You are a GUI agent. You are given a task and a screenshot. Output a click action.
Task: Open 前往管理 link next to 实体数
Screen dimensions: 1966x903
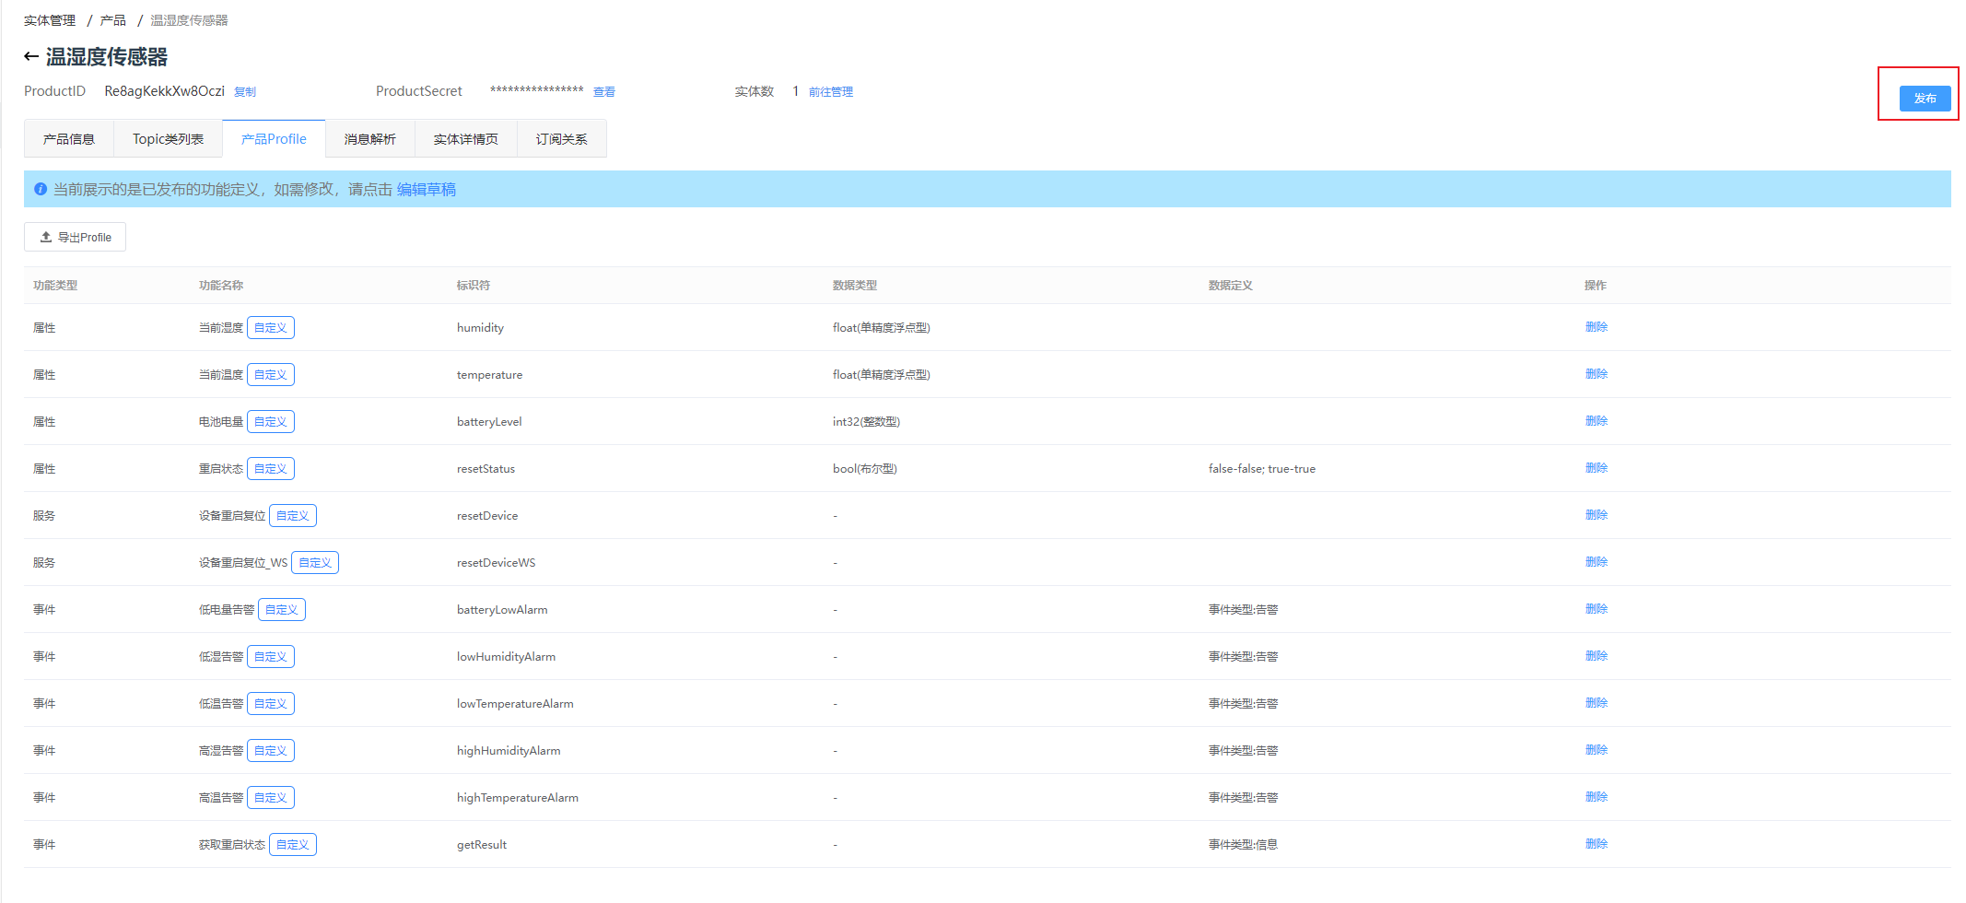[x=831, y=92]
